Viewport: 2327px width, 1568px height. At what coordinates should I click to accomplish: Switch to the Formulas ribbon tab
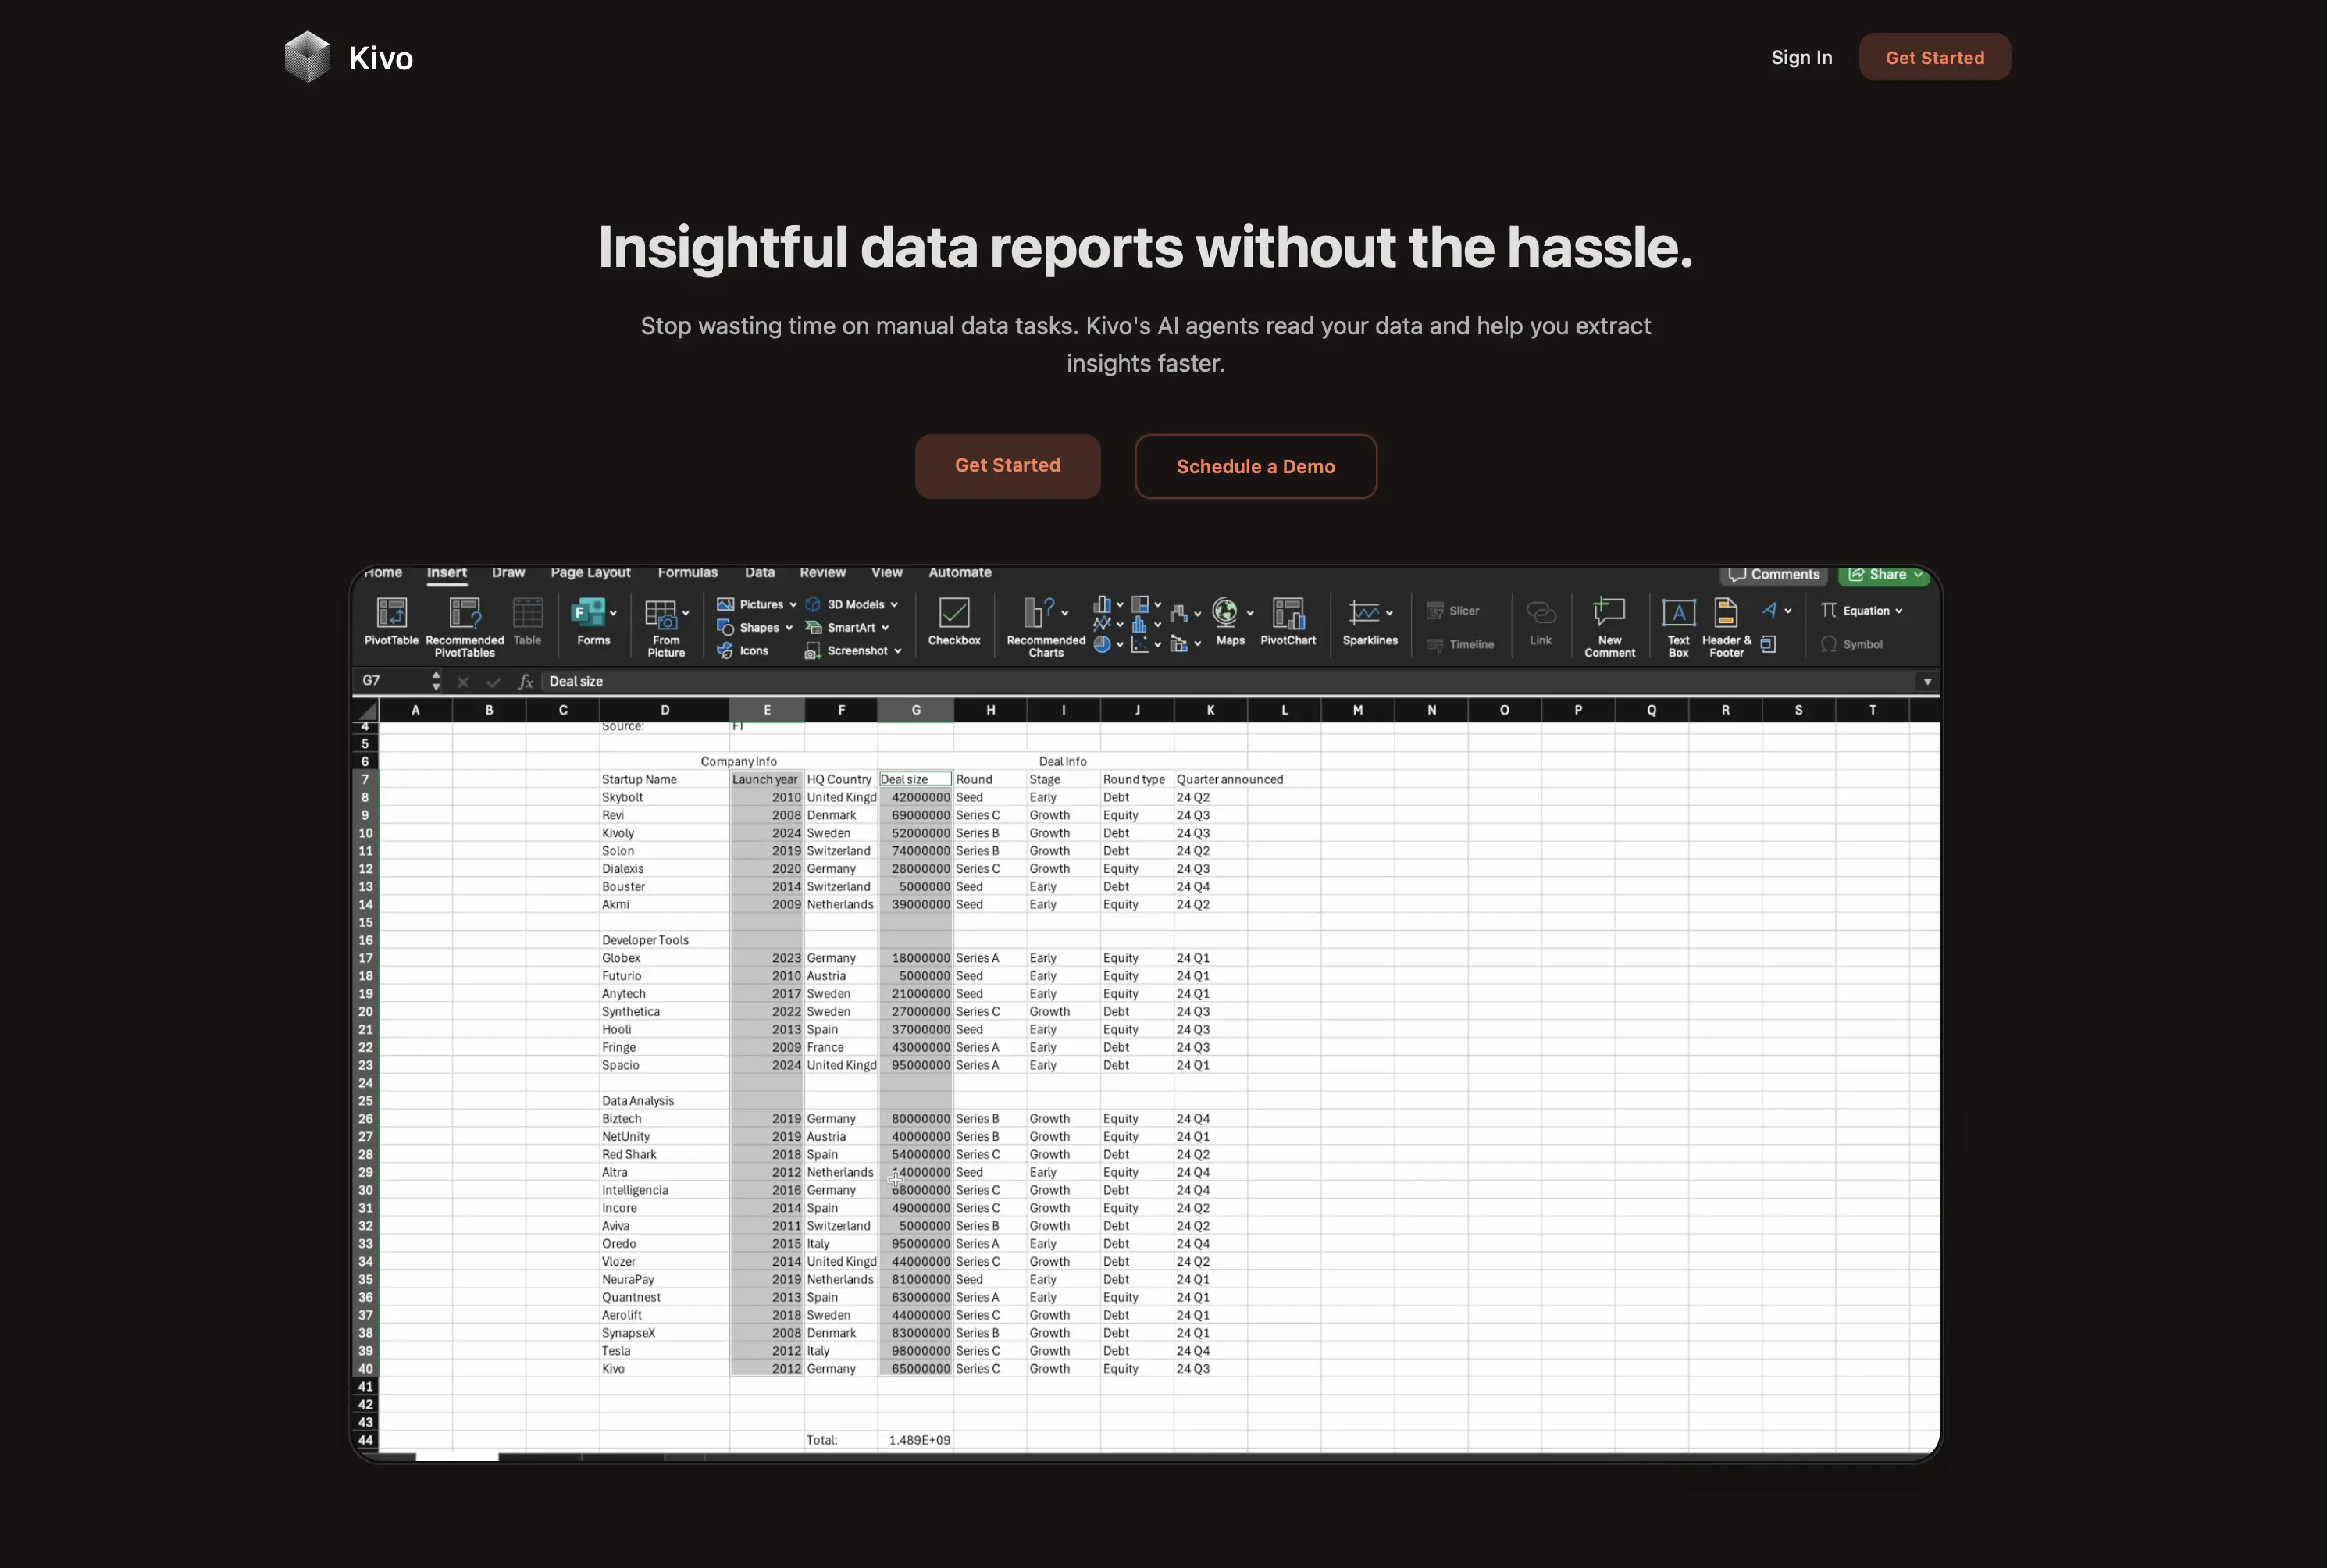click(687, 573)
